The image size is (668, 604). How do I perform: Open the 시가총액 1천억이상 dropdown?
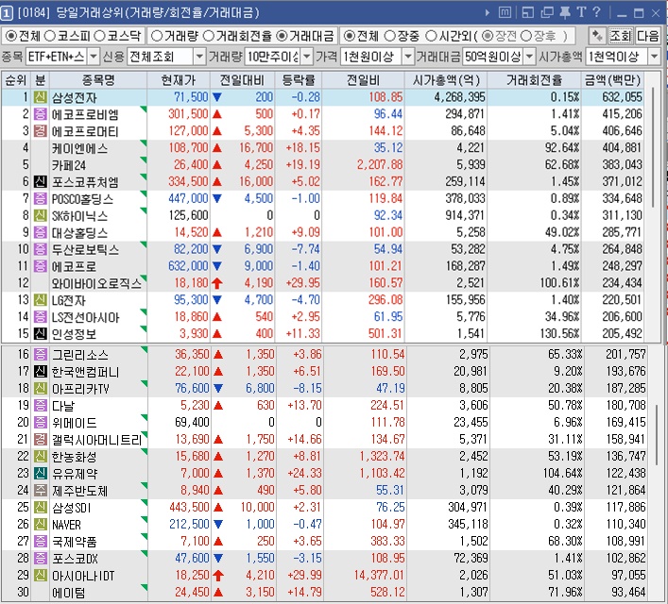[654, 57]
